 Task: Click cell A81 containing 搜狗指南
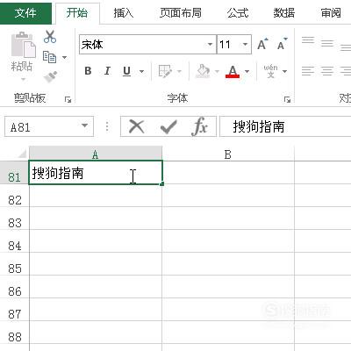point(96,173)
